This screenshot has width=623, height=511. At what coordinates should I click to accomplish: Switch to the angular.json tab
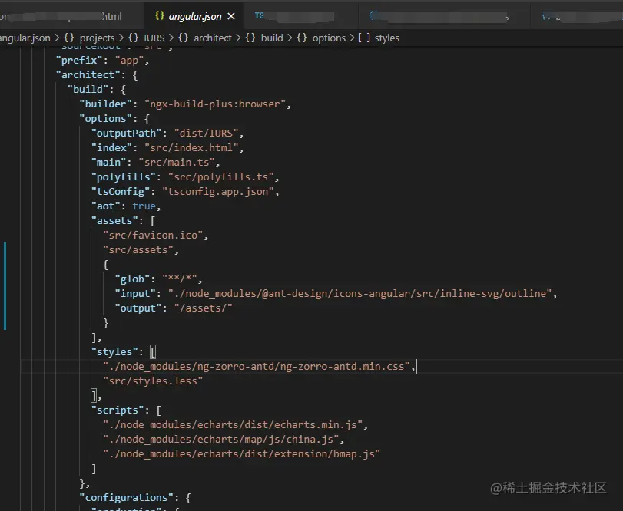(x=194, y=16)
